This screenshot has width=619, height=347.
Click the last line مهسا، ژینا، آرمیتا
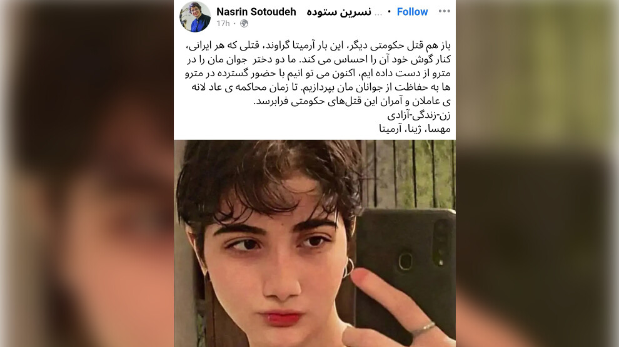point(415,129)
